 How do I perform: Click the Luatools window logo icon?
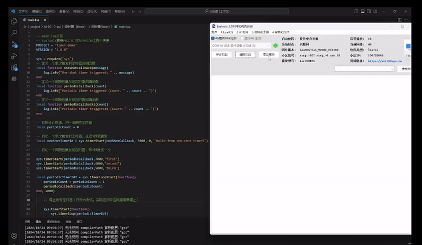pos(214,26)
